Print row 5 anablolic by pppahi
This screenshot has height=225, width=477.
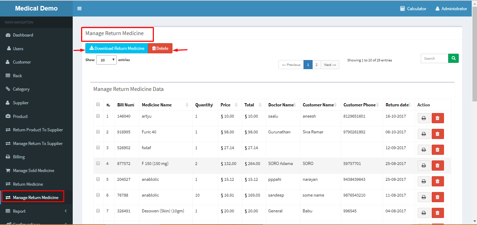[424, 181]
